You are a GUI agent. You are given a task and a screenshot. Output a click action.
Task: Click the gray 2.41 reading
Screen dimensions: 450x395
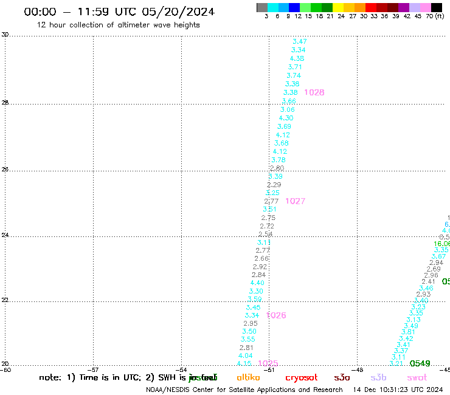click(429, 282)
